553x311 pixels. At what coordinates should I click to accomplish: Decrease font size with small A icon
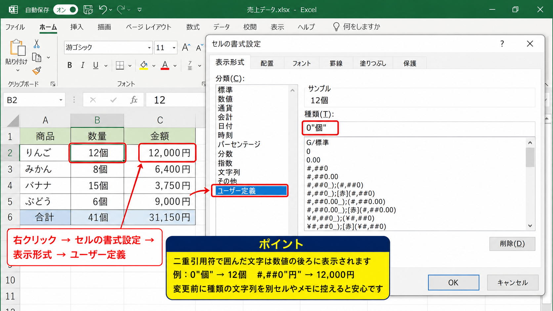tap(199, 48)
